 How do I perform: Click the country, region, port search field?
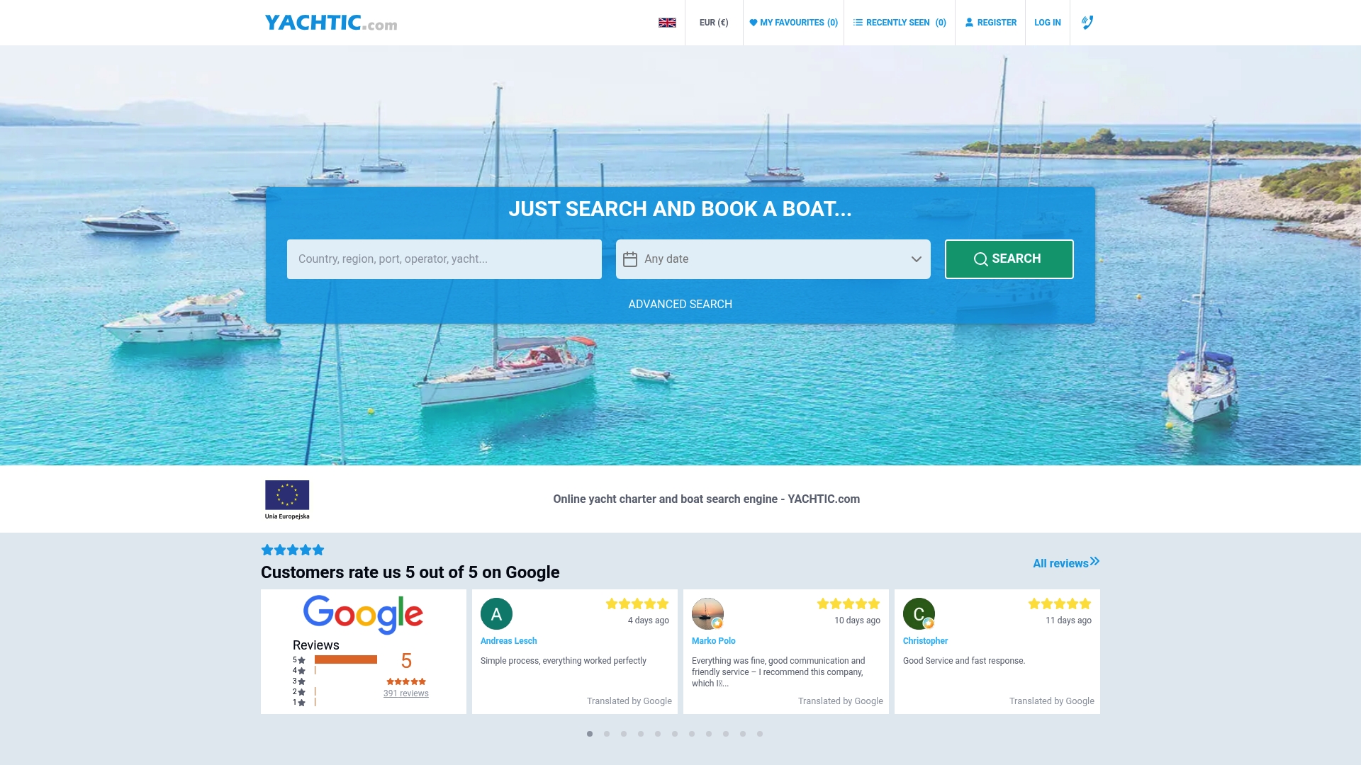[444, 259]
